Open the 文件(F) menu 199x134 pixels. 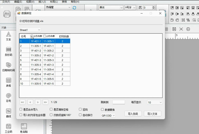tap(6, 2)
